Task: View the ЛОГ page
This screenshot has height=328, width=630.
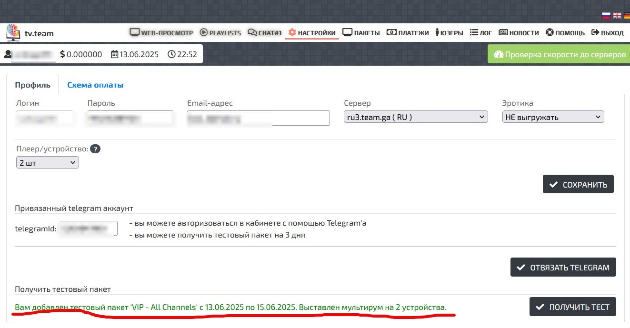Action: 481,33
